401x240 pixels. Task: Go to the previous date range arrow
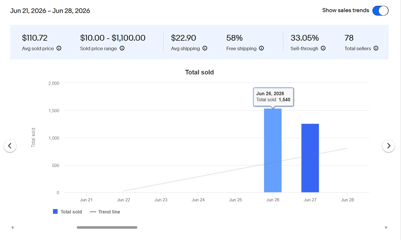[x=10, y=146]
